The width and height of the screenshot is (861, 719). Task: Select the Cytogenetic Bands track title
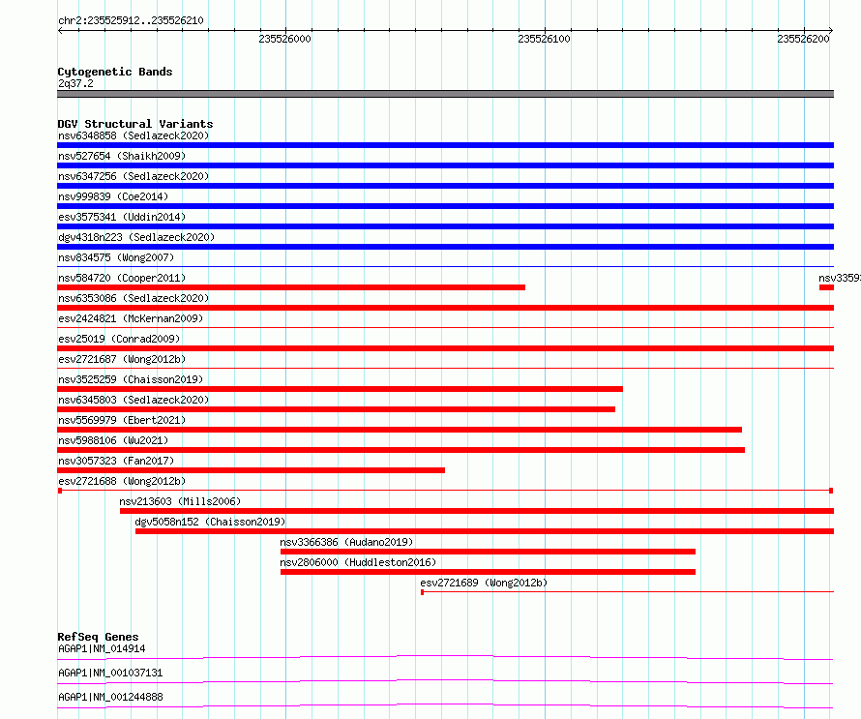[x=115, y=72]
